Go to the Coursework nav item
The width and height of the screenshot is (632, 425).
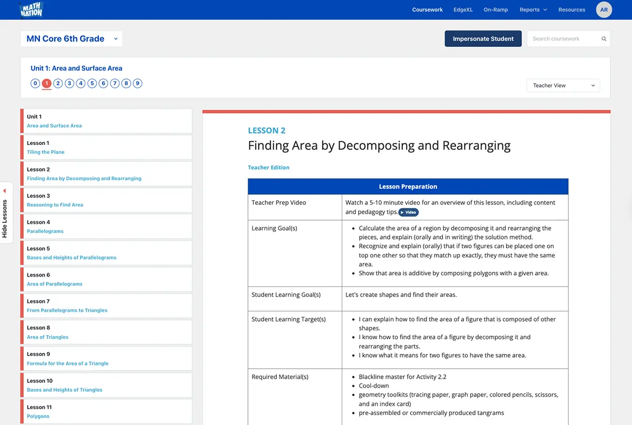pos(427,9)
